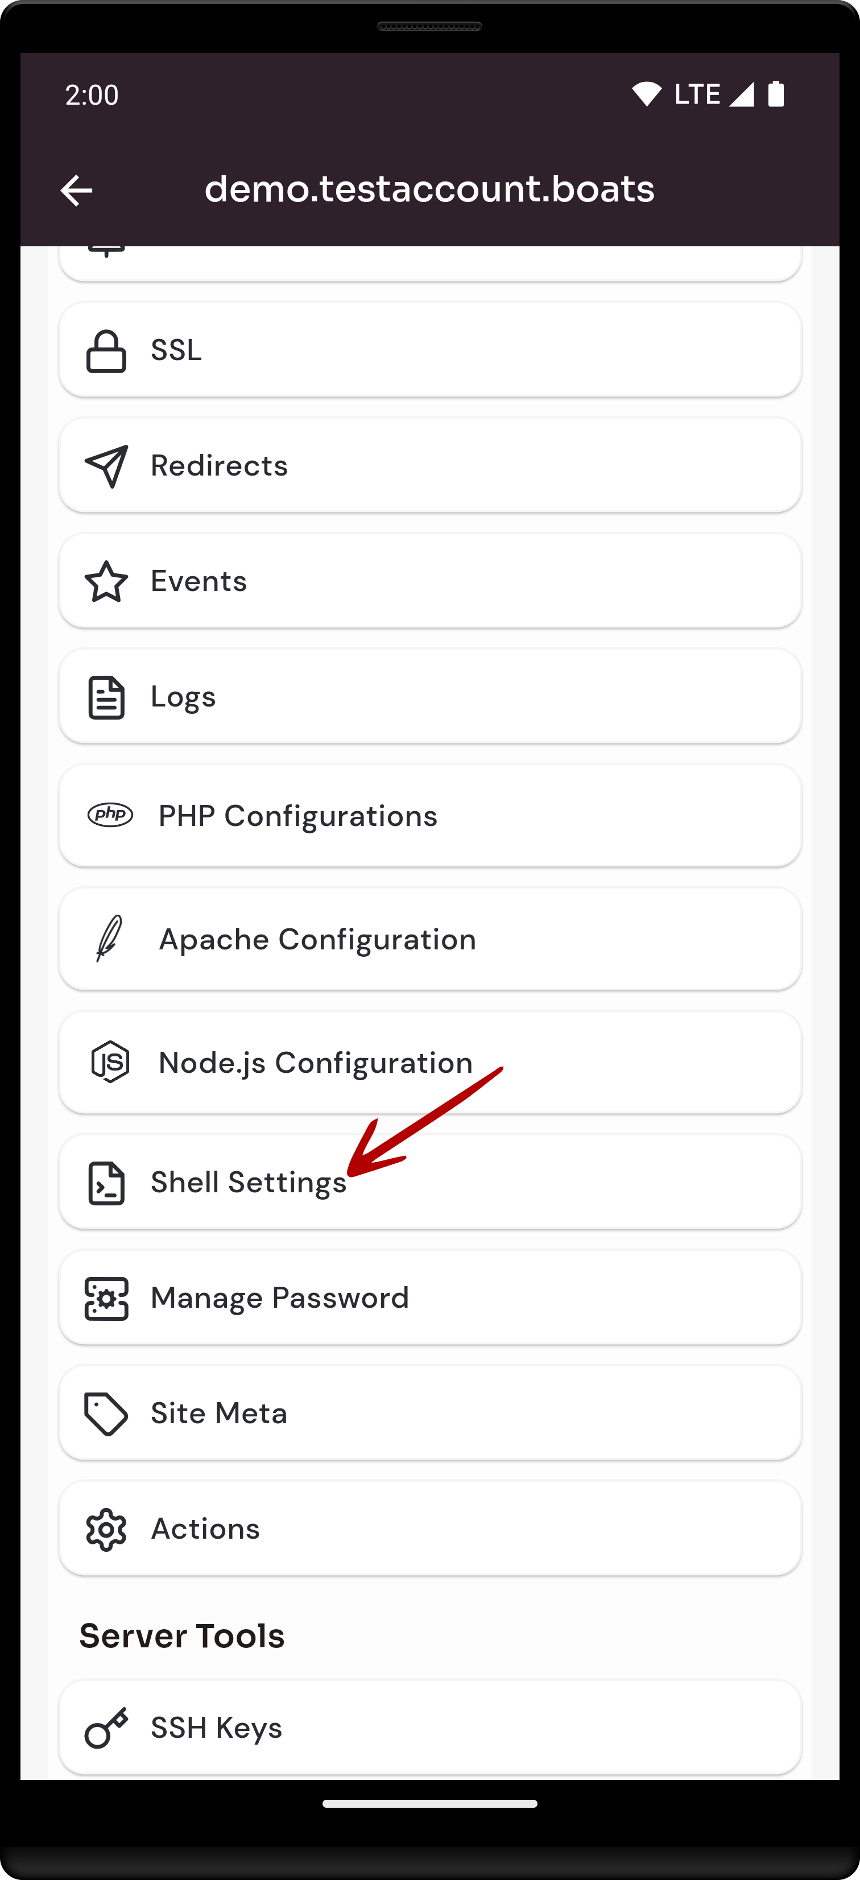Click the Site Meta tag icon
Screen dimensions: 860x1880
pyautogui.click(x=106, y=1414)
